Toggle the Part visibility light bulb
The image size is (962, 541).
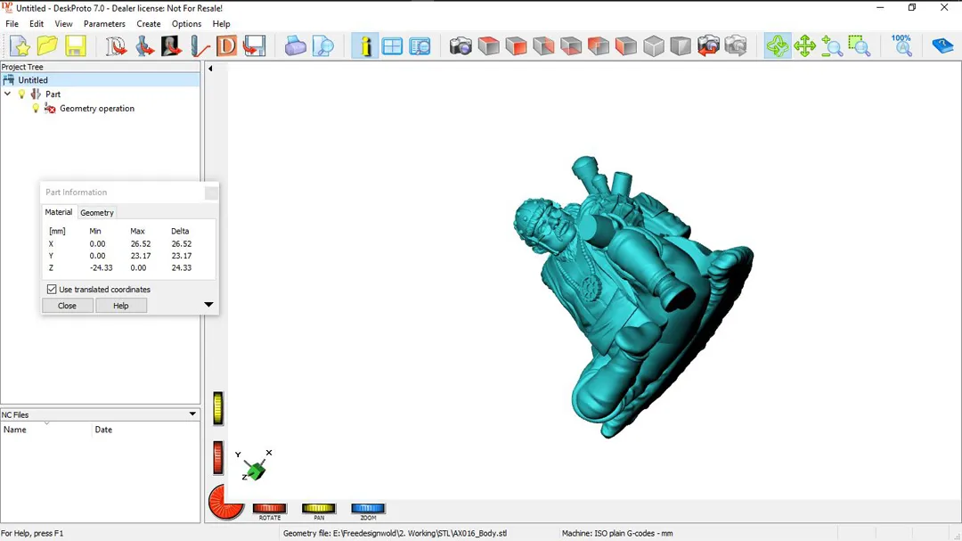(x=22, y=94)
